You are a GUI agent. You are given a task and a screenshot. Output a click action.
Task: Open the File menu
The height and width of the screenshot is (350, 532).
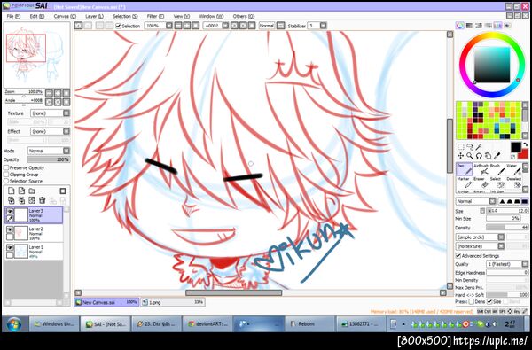point(13,16)
